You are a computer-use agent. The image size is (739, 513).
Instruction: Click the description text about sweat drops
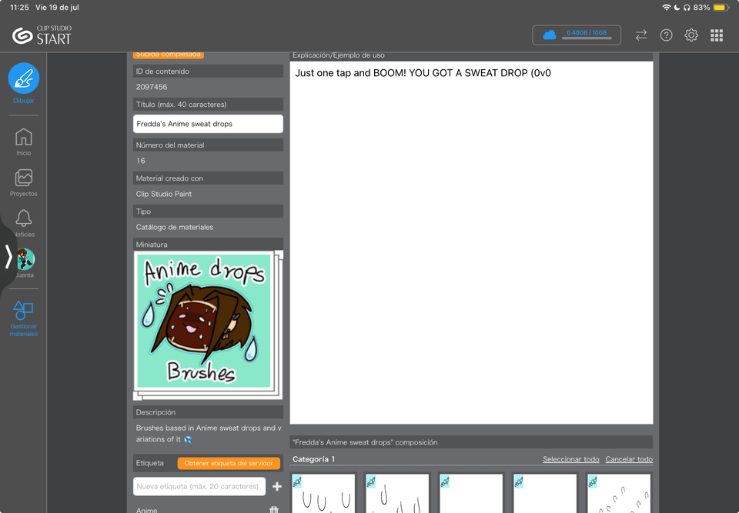pyautogui.click(x=209, y=433)
